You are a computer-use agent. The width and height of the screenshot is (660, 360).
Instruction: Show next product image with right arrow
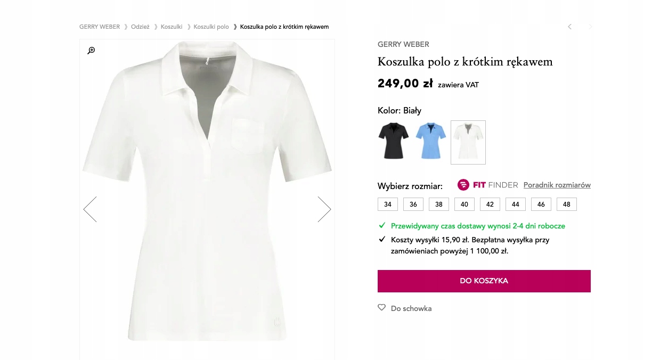tap(324, 209)
